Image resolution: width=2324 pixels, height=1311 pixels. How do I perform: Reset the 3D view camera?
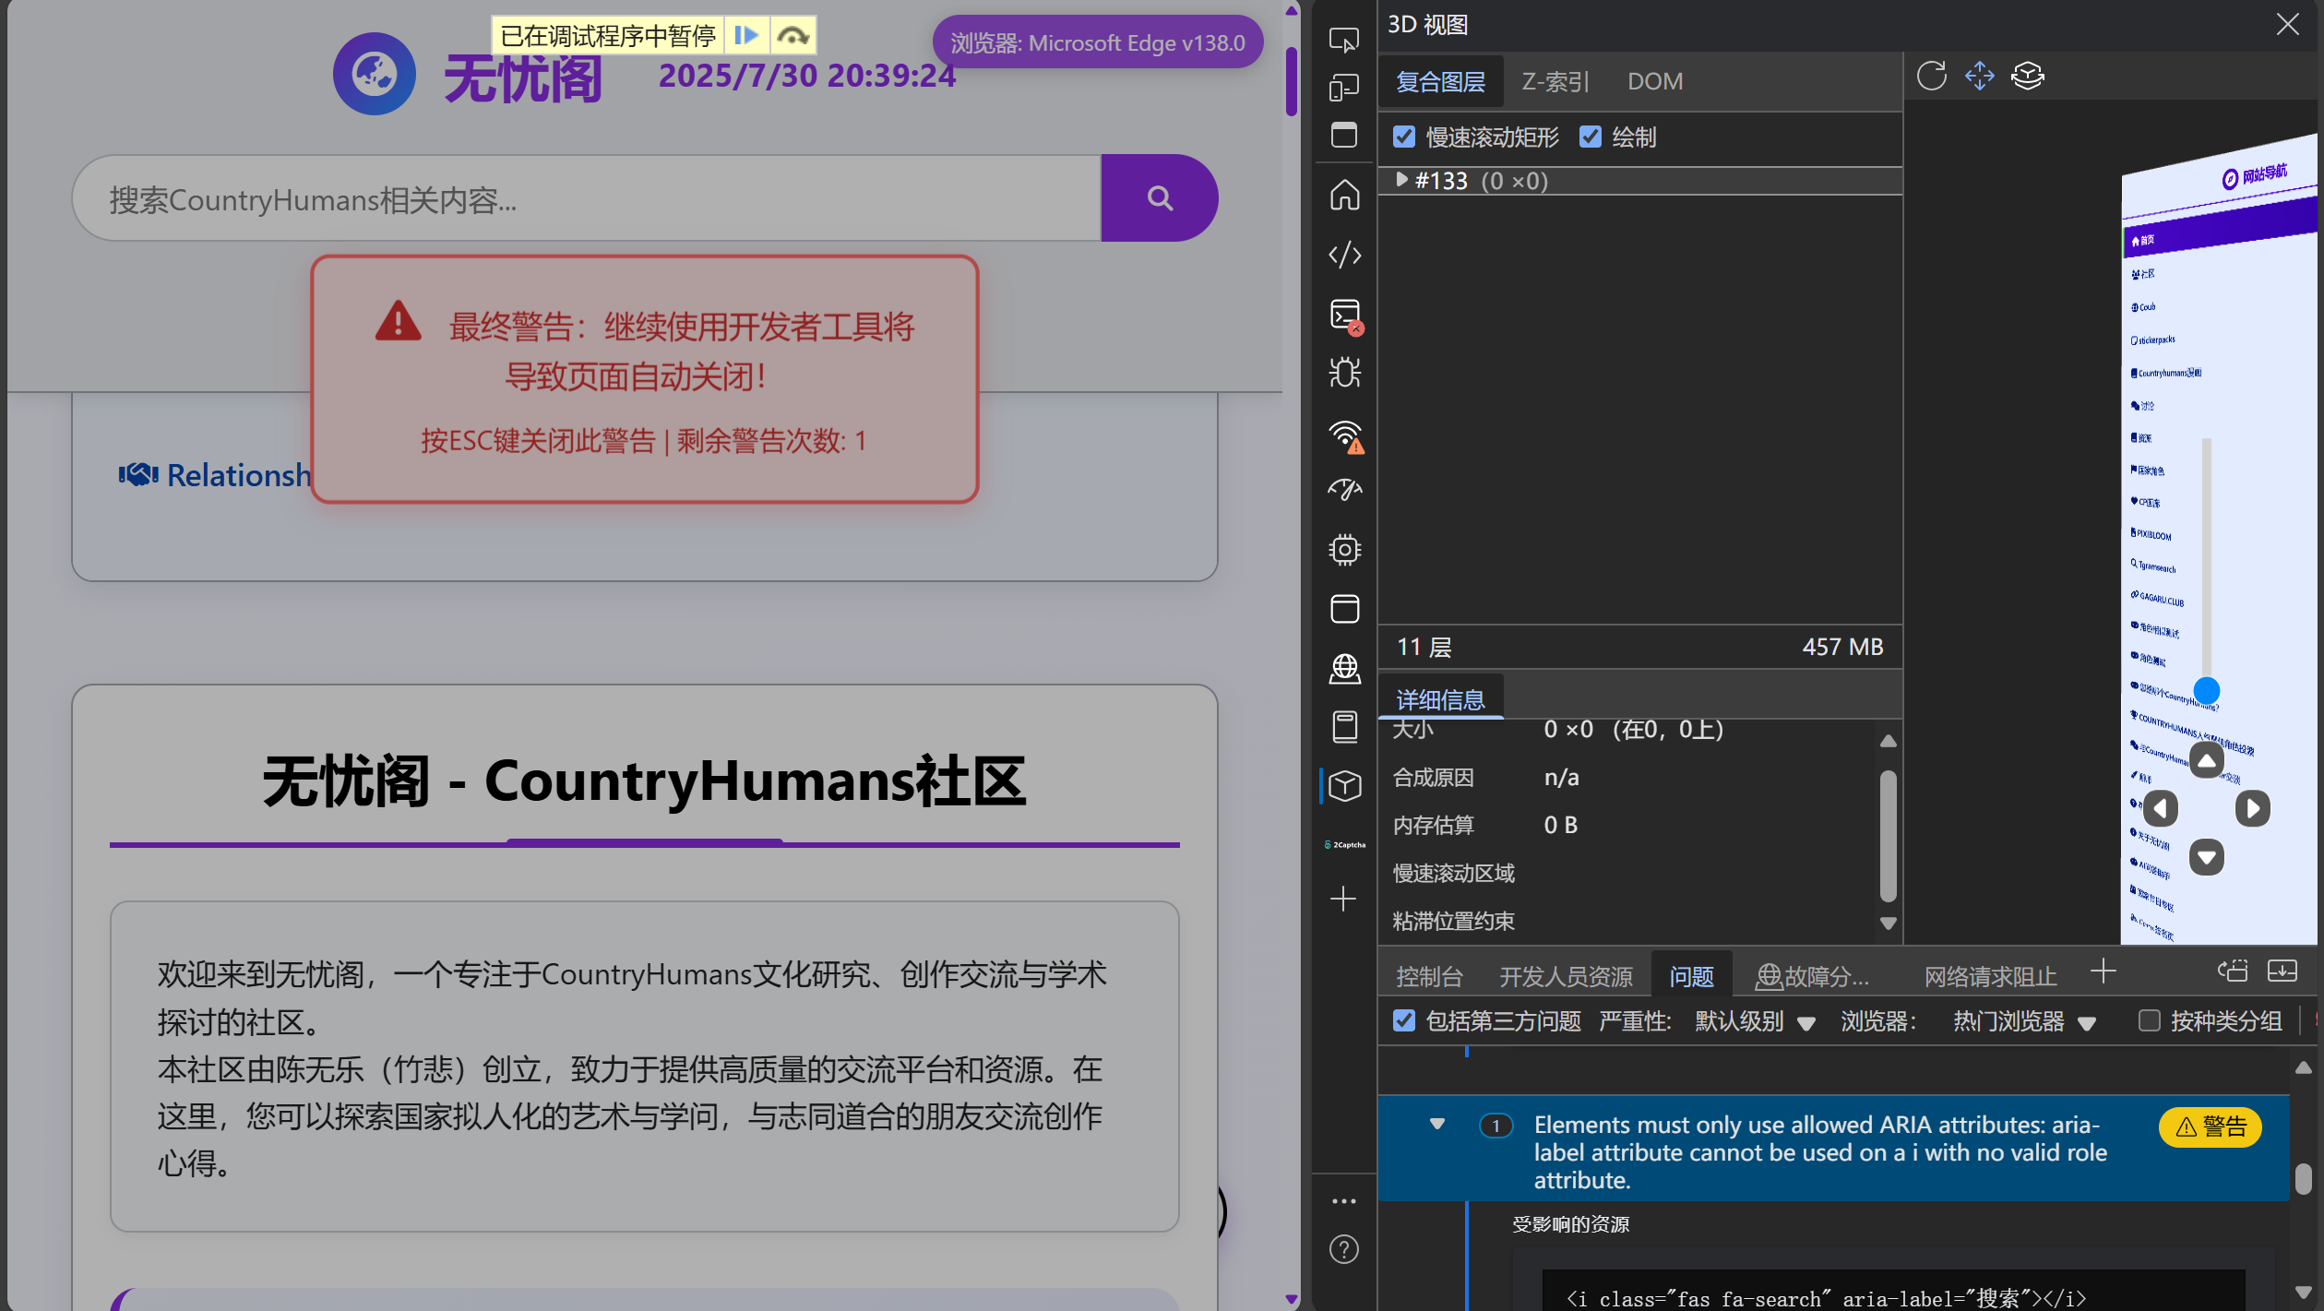(x=1931, y=76)
